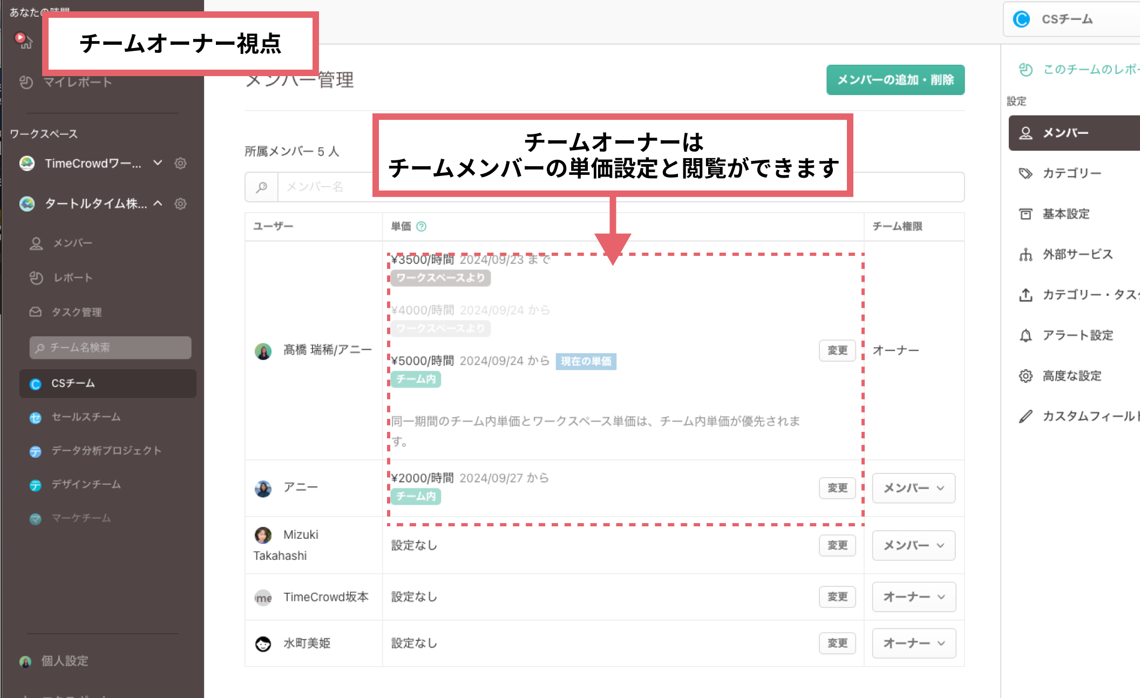The width and height of the screenshot is (1140, 698).
Task: Click 変更 button for Mizuki Takahashi
Action: click(x=837, y=545)
